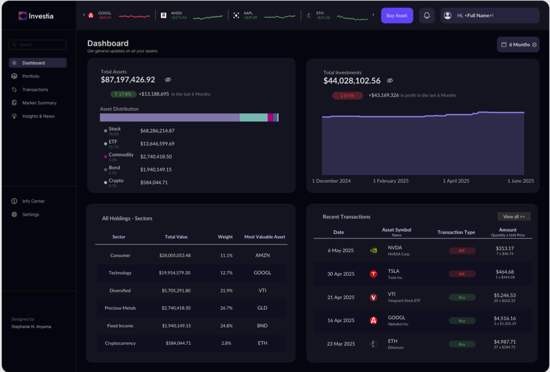Image resolution: width=550 pixels, height=372 pixels.
Task: Click the ETH ticker icon in top bar
Action: [x=309, y=15]
